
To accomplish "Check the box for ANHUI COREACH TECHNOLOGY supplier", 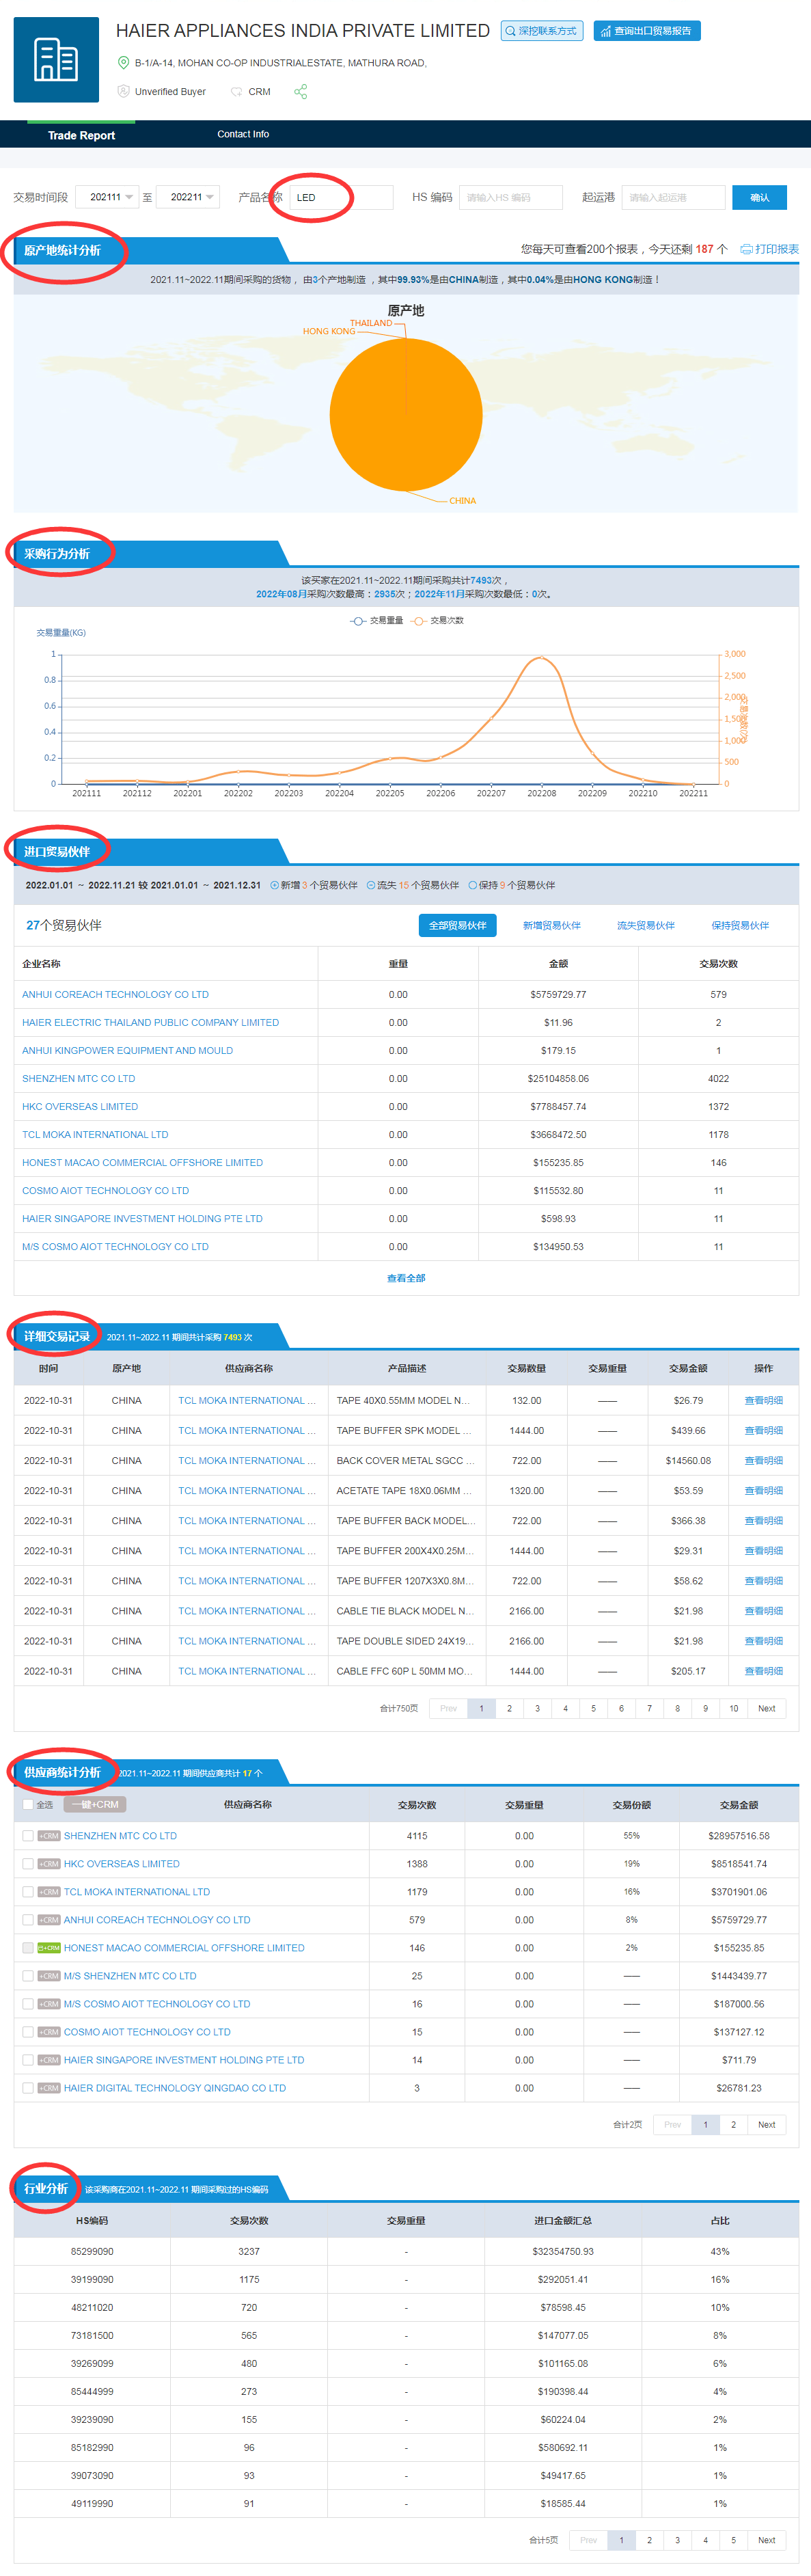I will coord(28,1920).
